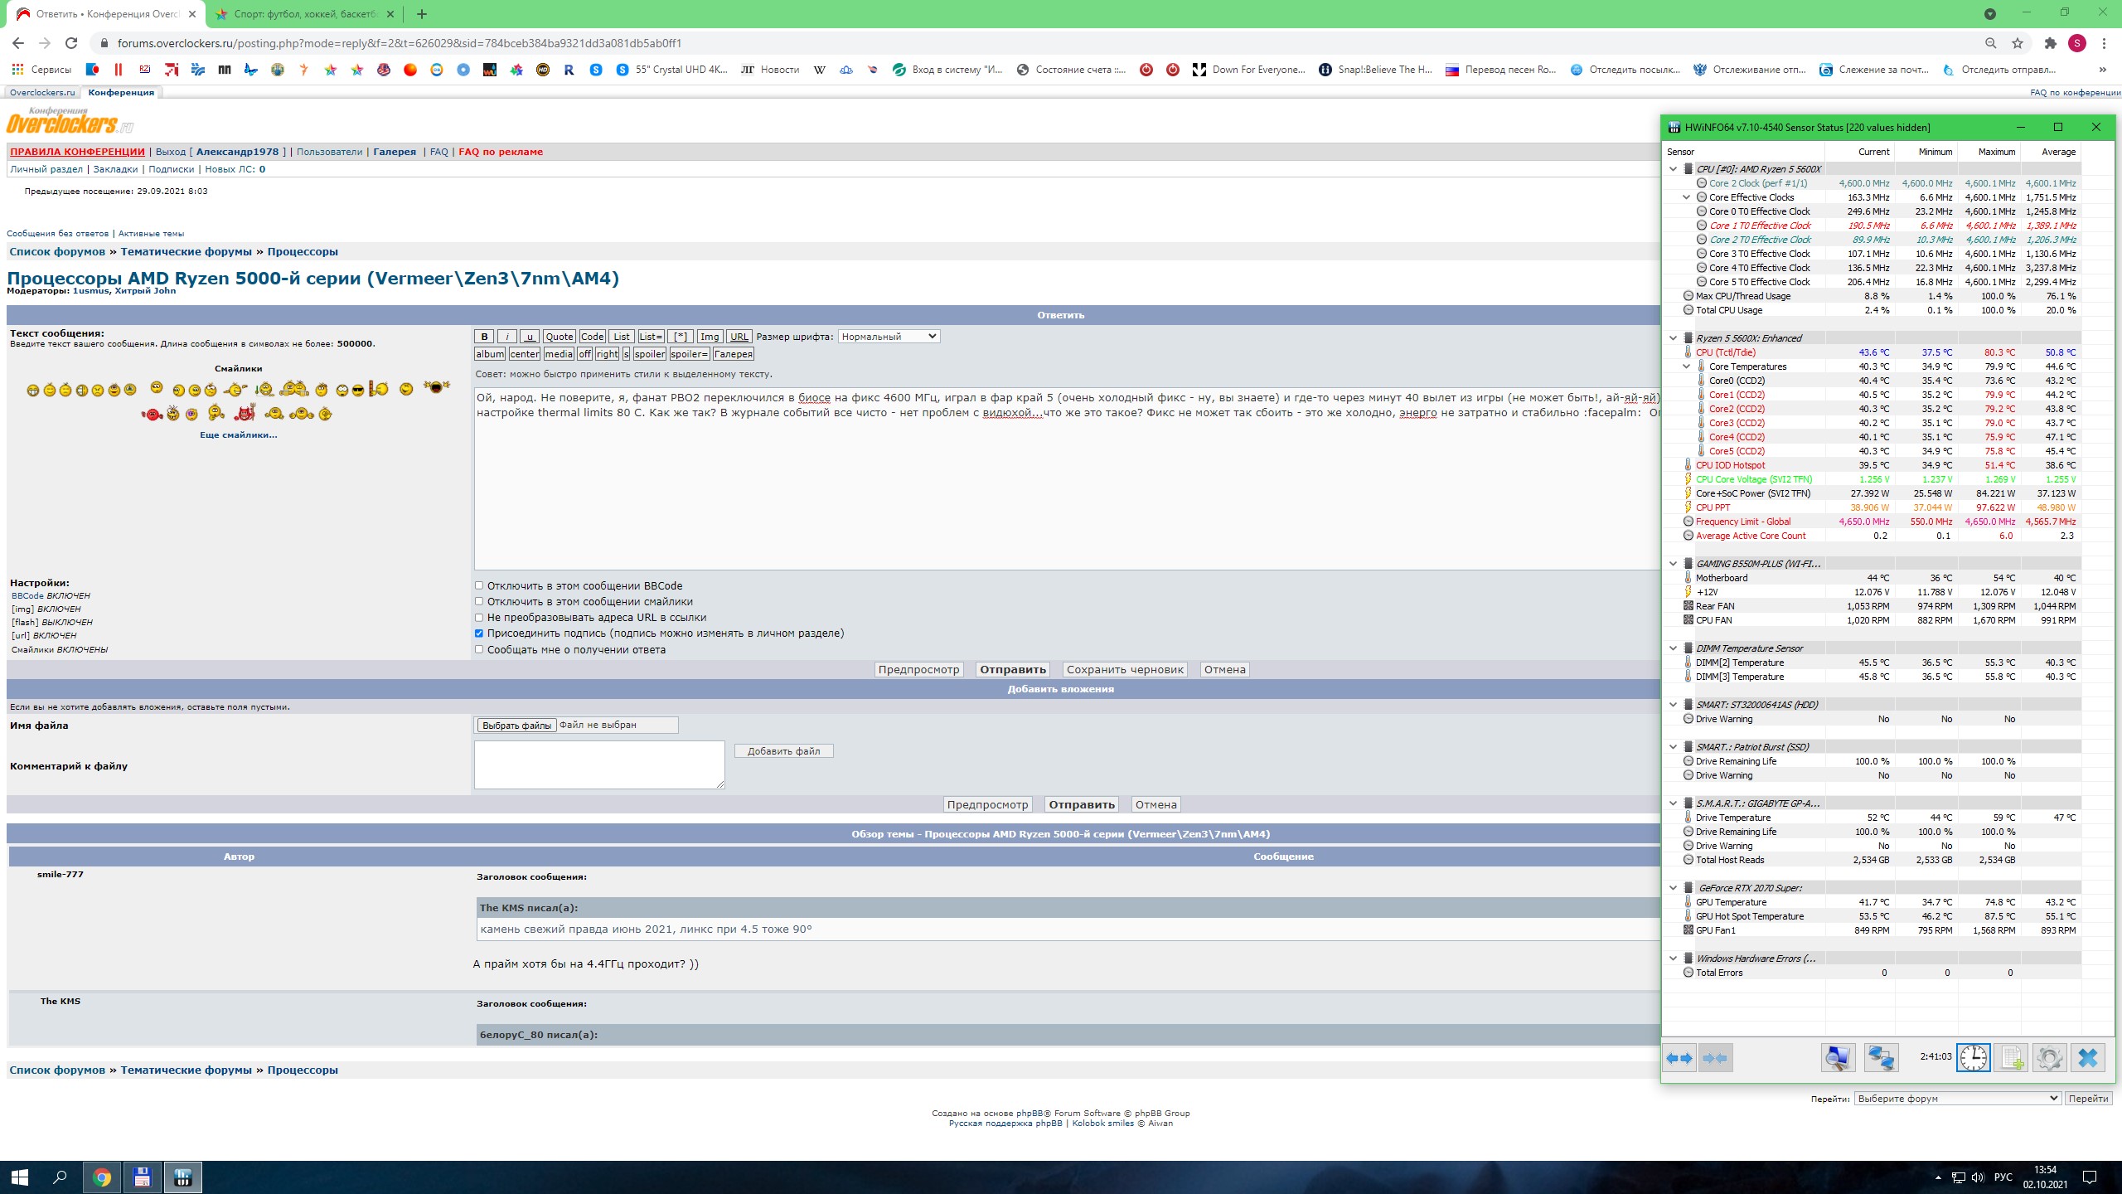Click HWiNFO reset clock timer icon

[1973, 1058]
